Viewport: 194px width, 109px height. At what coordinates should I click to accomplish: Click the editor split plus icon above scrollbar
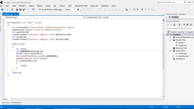(x=163, y=20)
